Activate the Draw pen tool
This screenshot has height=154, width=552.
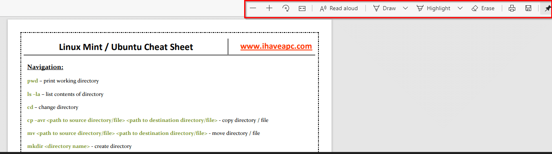[x=385, y=8]
